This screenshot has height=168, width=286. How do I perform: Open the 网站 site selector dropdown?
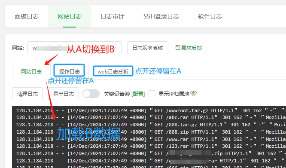click(75, 48)
